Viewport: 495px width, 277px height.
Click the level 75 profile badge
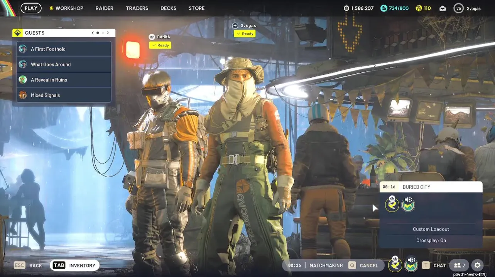[x=458, y=8]
